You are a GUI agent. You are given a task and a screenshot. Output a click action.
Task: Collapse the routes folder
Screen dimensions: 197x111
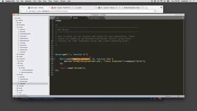16,75
